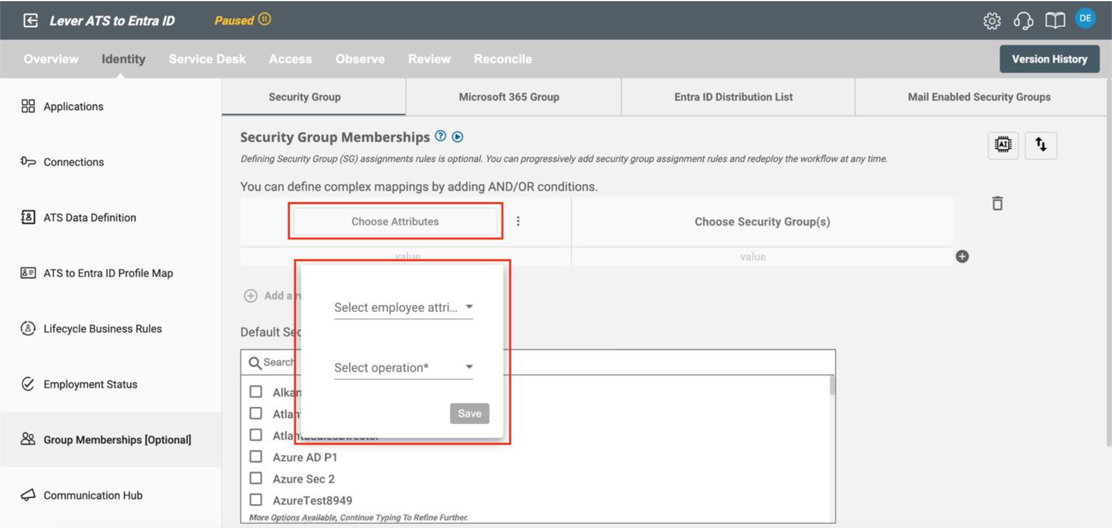
Task: Click inside the Search groups field
Action: 280,362
